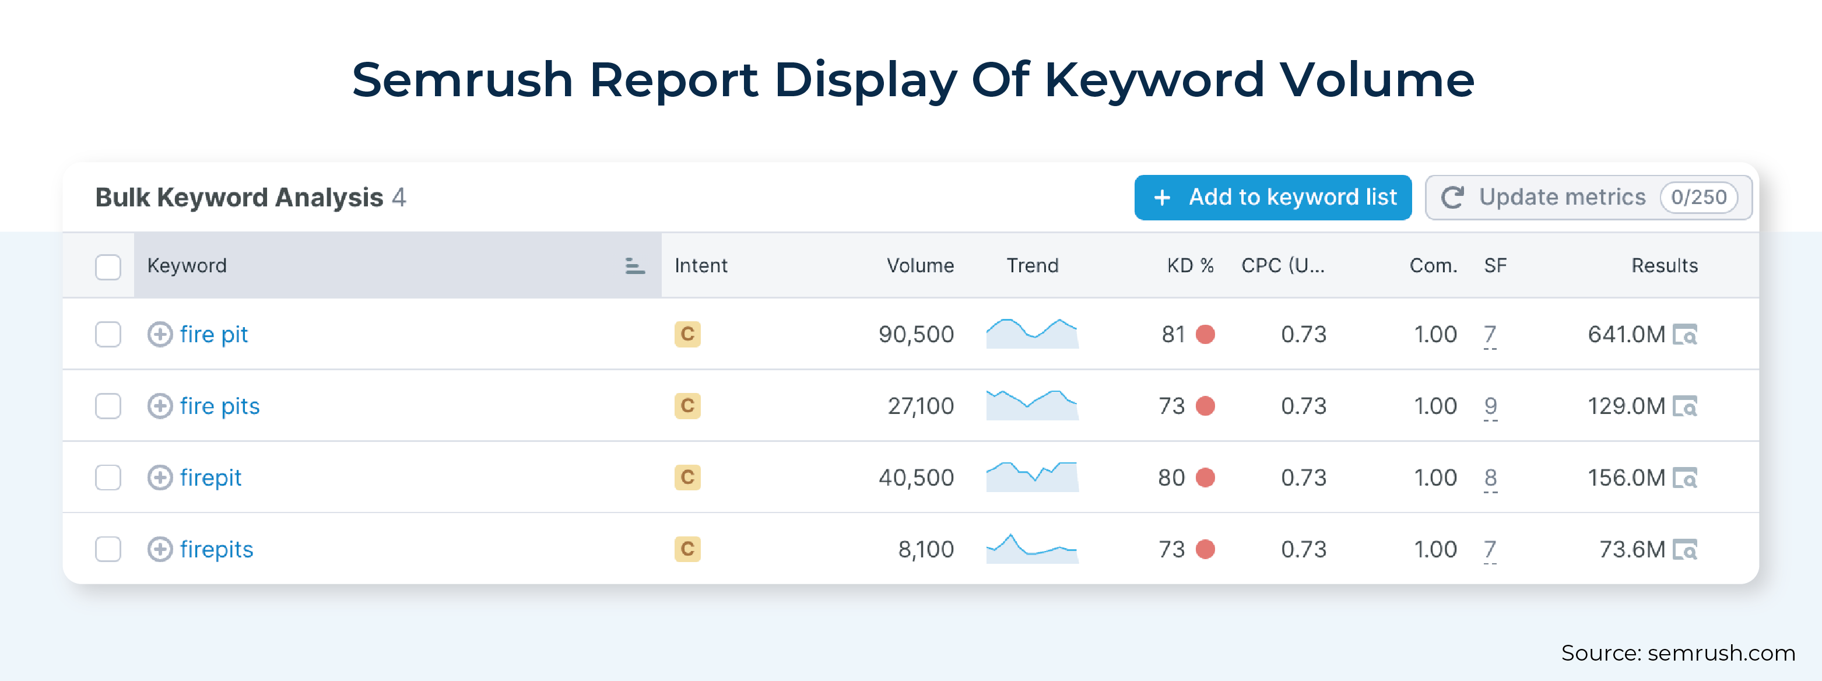Sort by the CPC column header
The width and height of the screenshot is (1822, 681).
[x=1283, y=266]
